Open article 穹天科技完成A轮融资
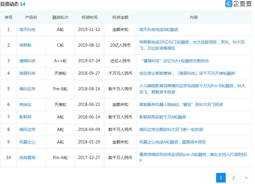Viewport: 255px width, 184px height. pos(159,30)
